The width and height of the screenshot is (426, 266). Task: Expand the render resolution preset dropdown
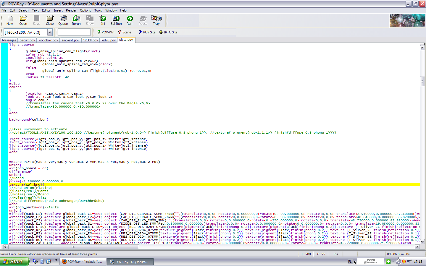tap(50, 32)
